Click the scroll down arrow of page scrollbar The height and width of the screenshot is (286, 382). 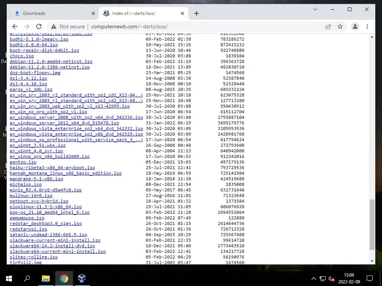click(x=372, y=261)
